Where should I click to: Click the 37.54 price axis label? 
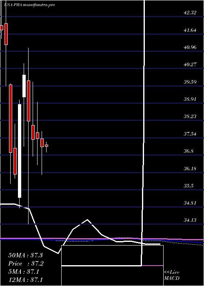click(x=190, y=134)
